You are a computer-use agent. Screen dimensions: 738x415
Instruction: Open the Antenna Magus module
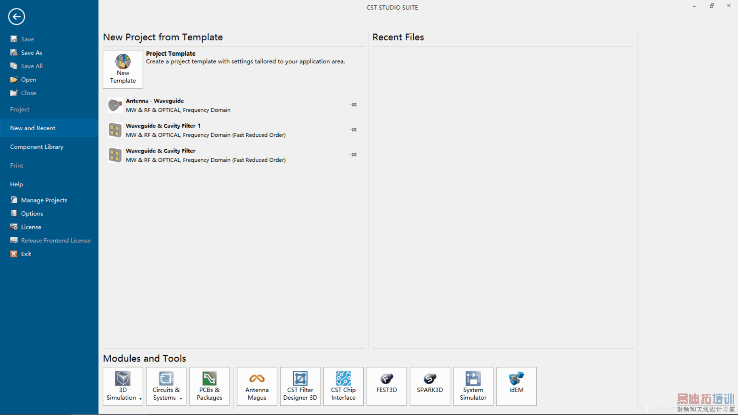[257, 386]
